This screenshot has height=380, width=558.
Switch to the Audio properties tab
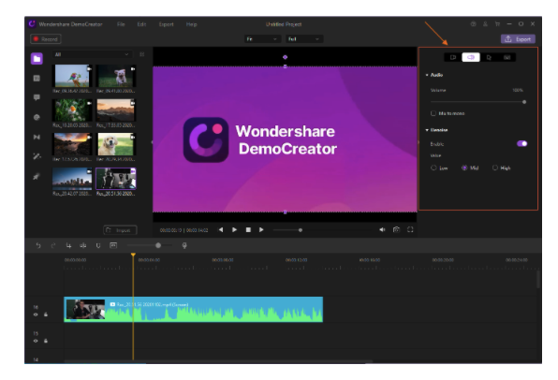pyautogui.click(x=471, y=57)
